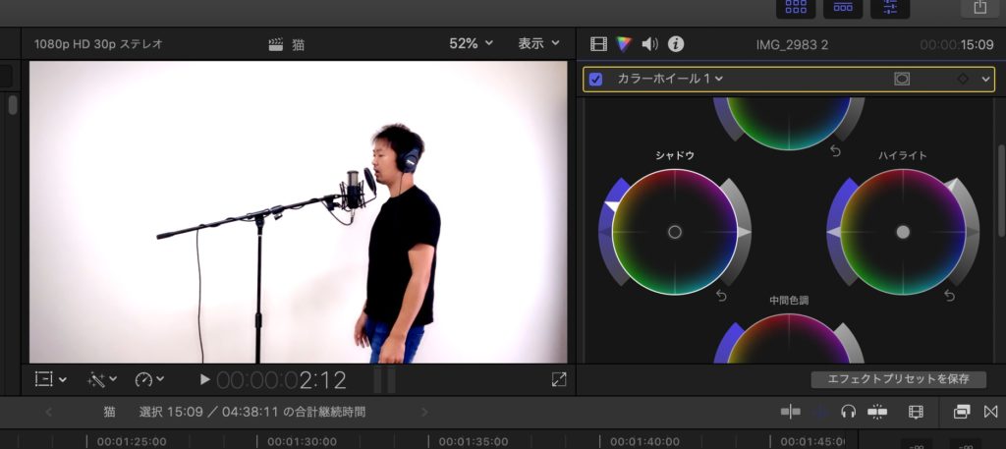
Task: Open the clip appearance filmstrip menu
Action: pyautogui.click(x=916, y=412)
